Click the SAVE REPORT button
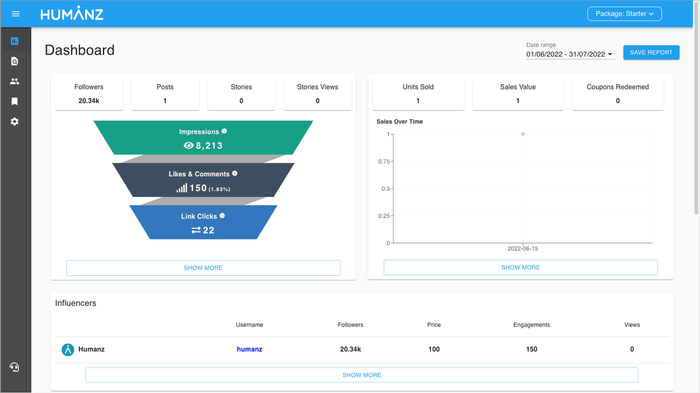The width and height of the screenshot is (700, 393). pos(651,52)
